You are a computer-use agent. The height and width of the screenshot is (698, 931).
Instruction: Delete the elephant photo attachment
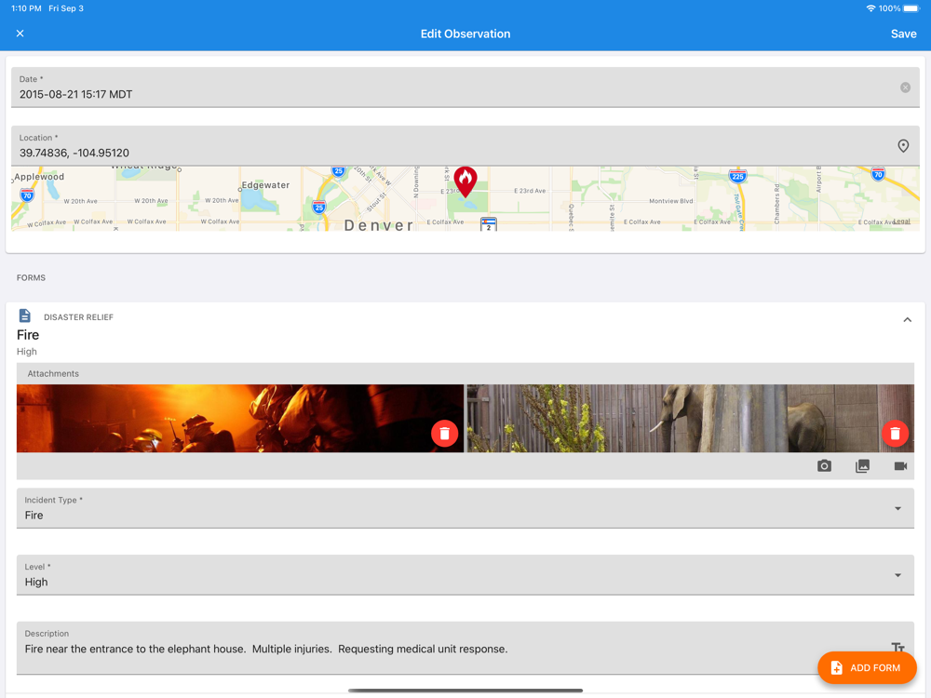(x=895, y=434)
